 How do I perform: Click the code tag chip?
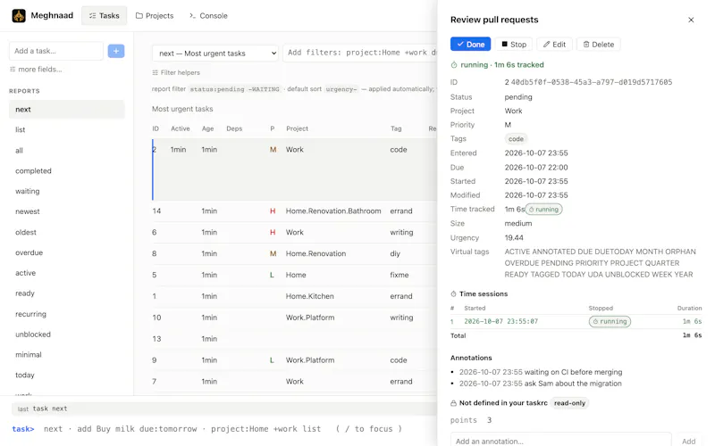[516, 139]
